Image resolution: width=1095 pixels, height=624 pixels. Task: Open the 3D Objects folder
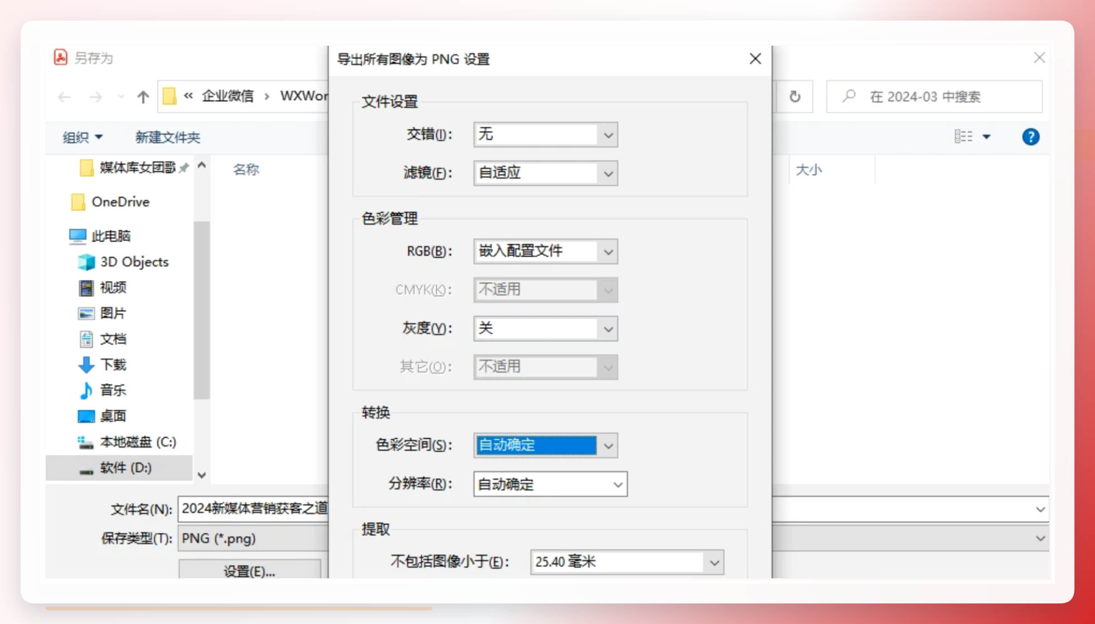[x=123, y=262]
